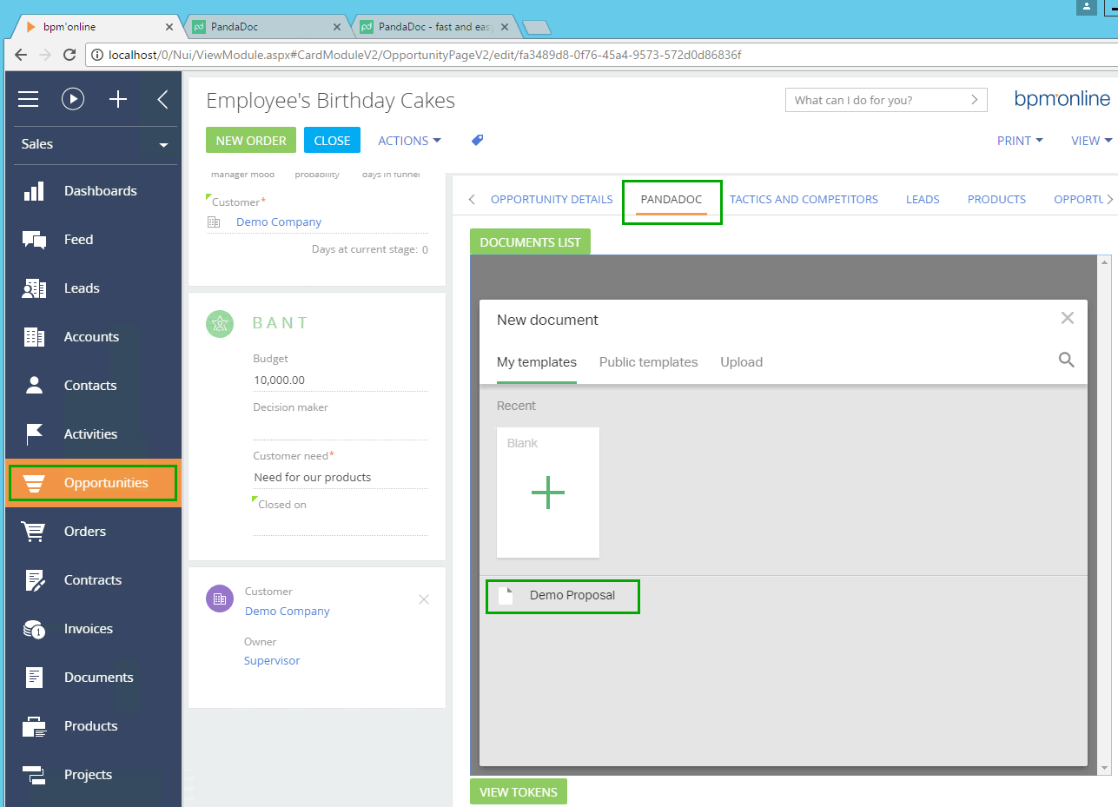Screen dimensions: 1118x807
Task: Open the LEADS tab
Action: click(923, 200)
